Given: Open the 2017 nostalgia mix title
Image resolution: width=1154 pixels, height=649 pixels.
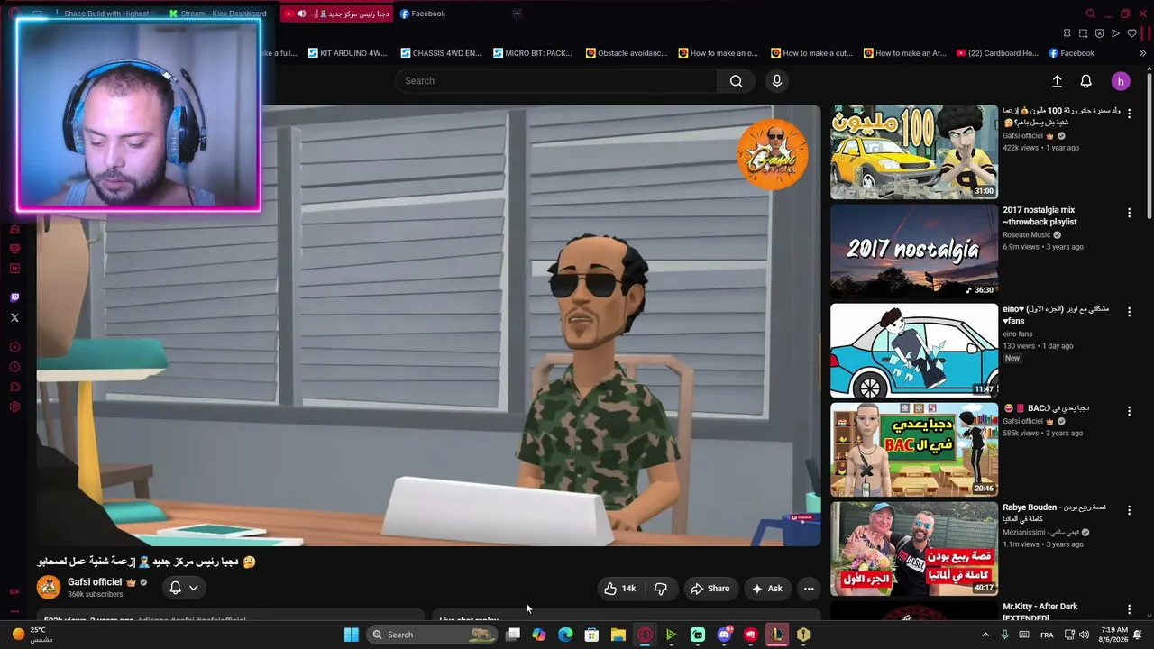Looking at the screenshot, I should 1040,215.
